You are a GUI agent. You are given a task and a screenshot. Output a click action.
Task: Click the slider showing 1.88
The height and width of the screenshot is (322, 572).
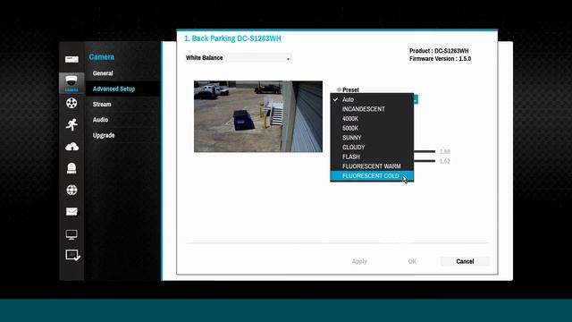coord(425,151)
